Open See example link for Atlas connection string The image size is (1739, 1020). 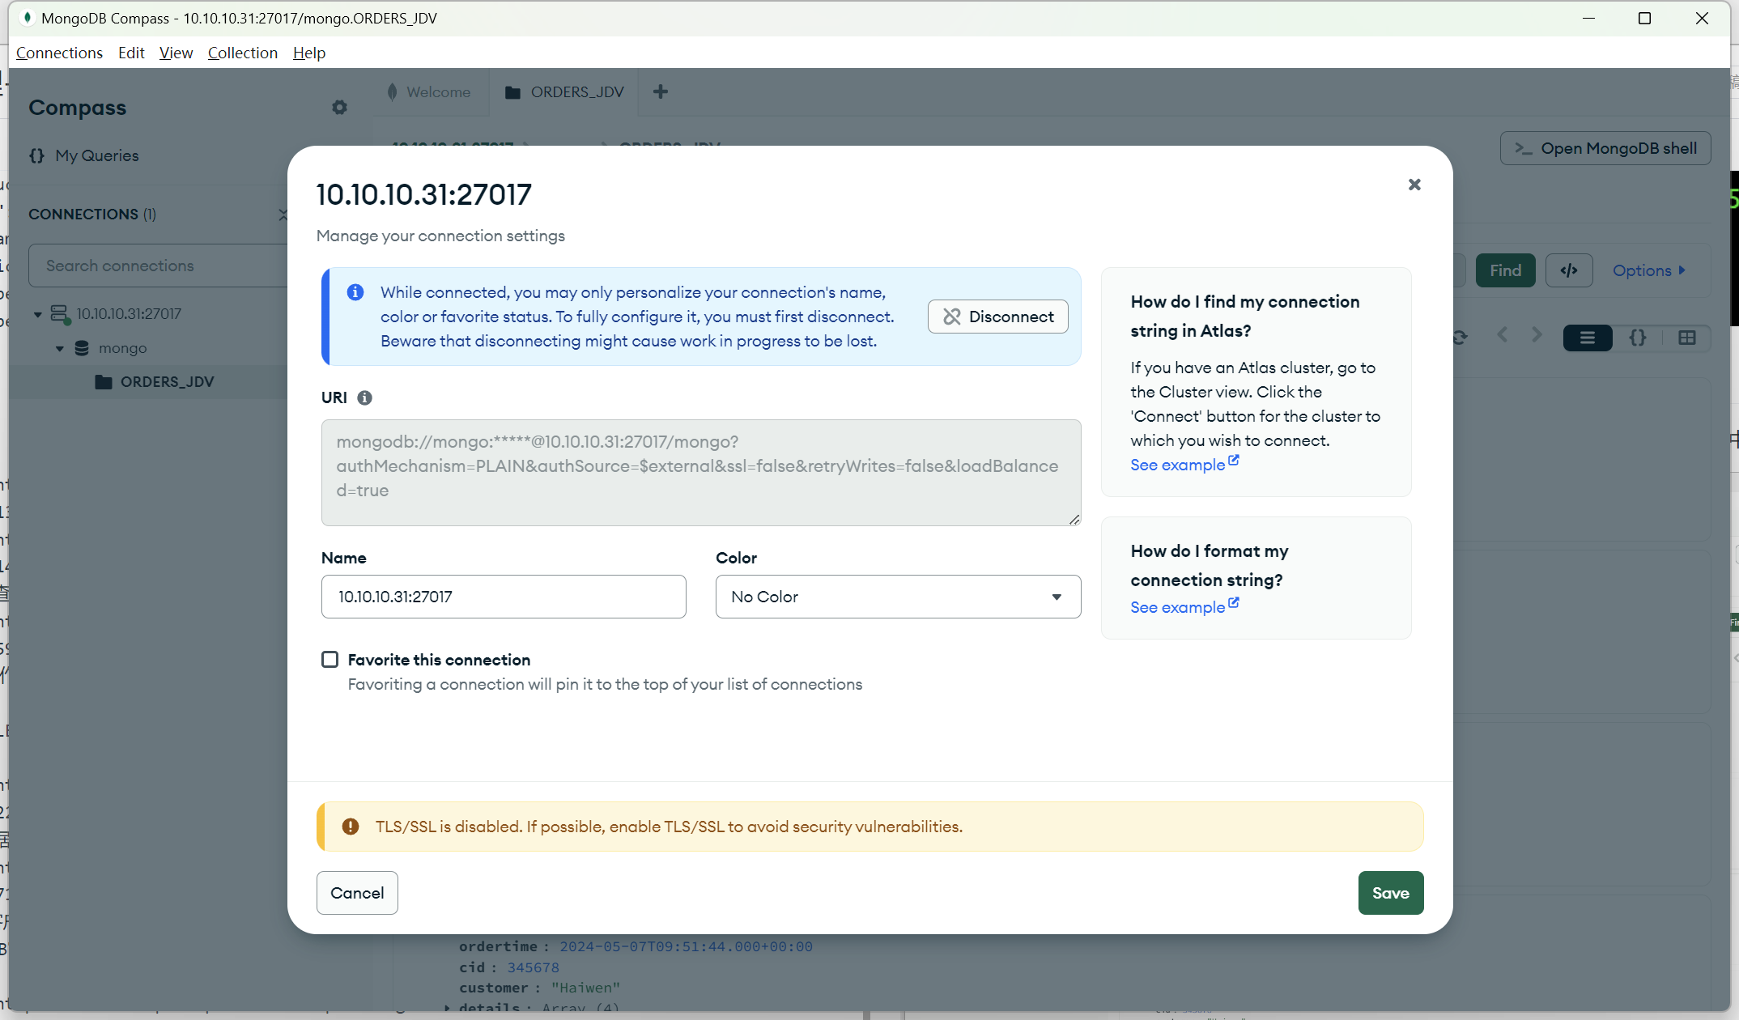click(1184, 464)
